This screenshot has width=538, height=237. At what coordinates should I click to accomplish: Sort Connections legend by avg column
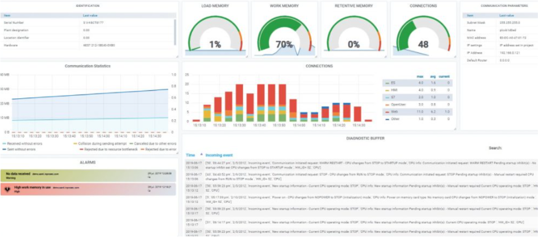click(x=432, y=76)
